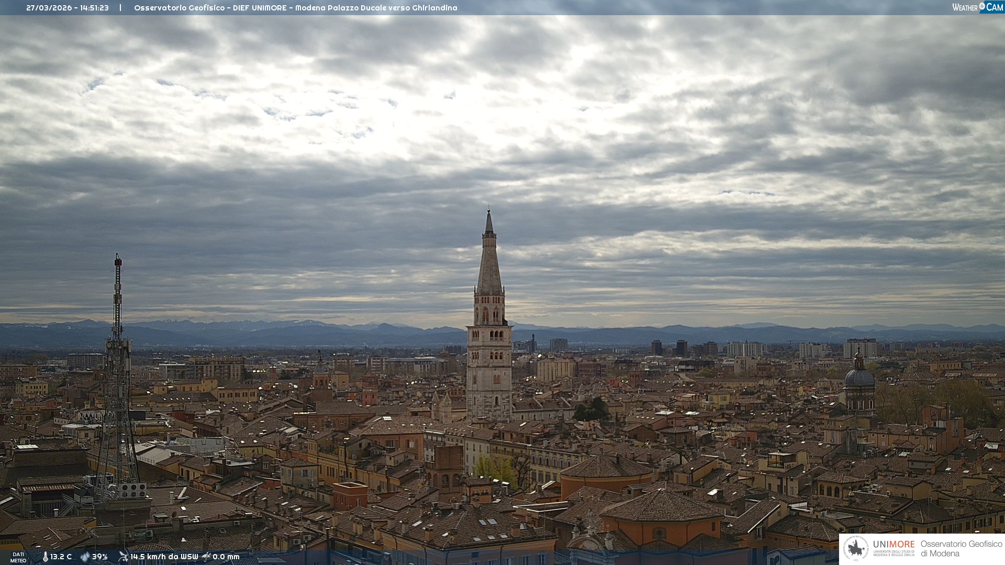Image resolution: width=1005 pixels, height=565 pixels.
Task: Click the Osservatorio Geofisico DIEF UNIMORE title text
Action: tap(295, 8)
